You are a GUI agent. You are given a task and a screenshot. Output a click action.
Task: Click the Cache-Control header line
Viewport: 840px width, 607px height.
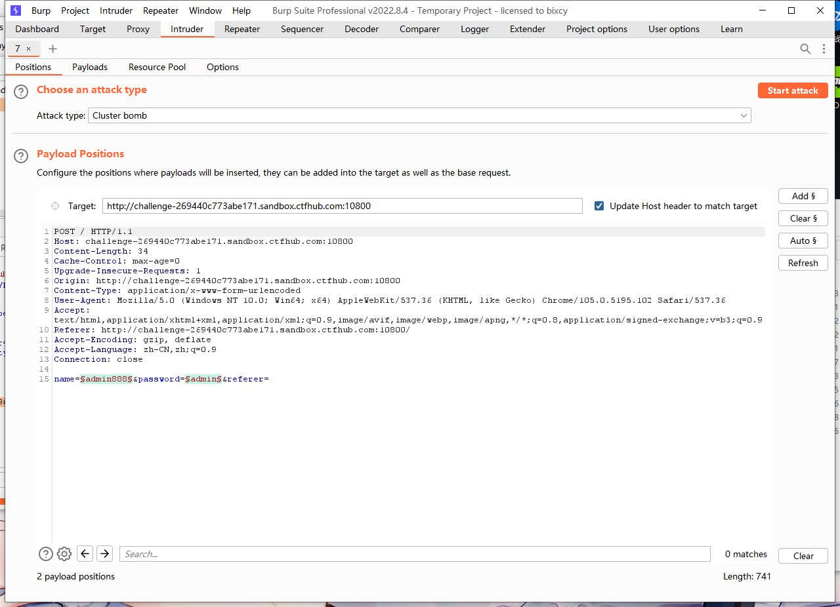point(117,261)
